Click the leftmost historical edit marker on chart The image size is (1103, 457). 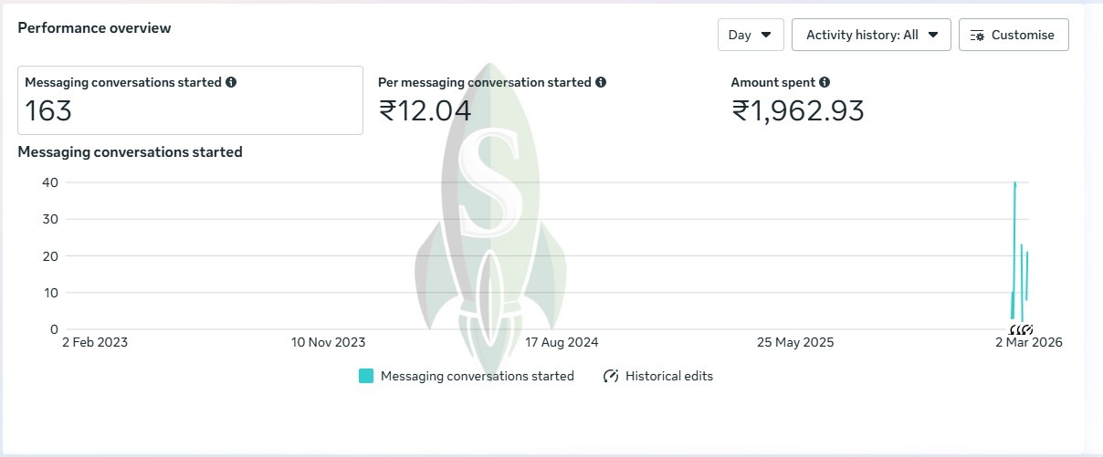(1013, 329)
